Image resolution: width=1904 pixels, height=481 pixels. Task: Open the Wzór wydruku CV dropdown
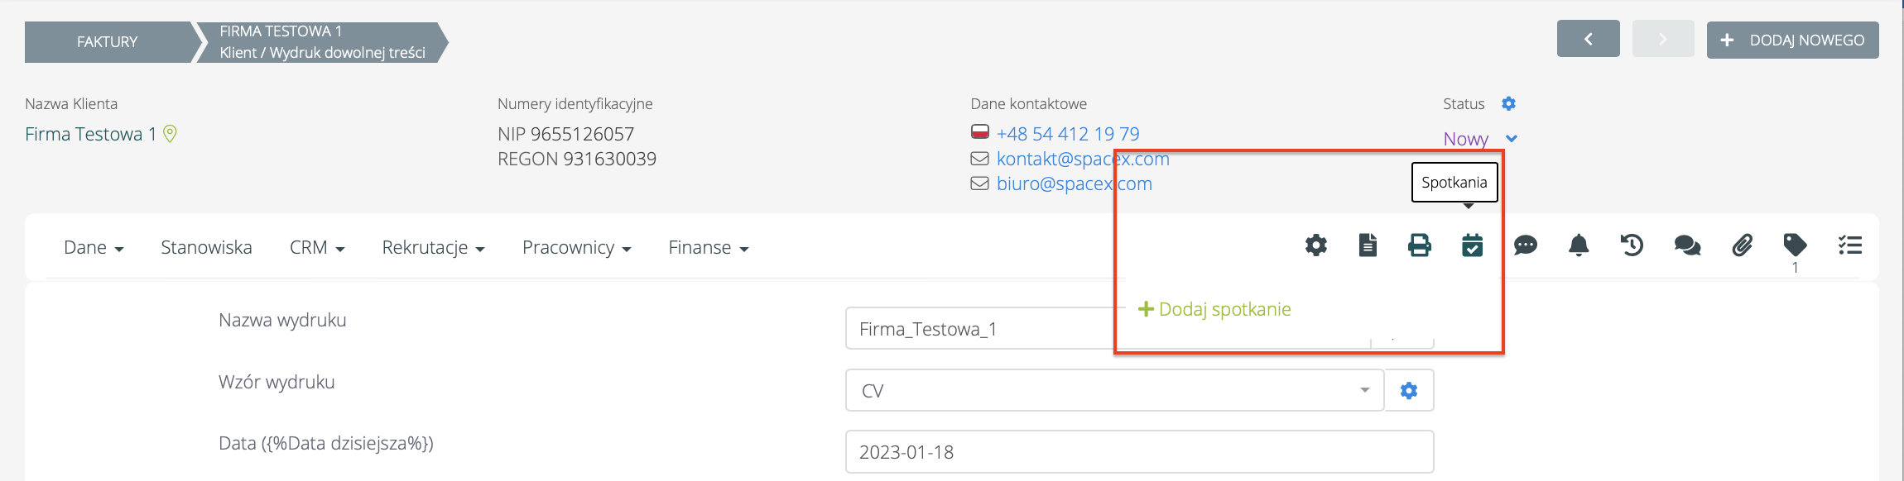click(x=1114, y=390)
